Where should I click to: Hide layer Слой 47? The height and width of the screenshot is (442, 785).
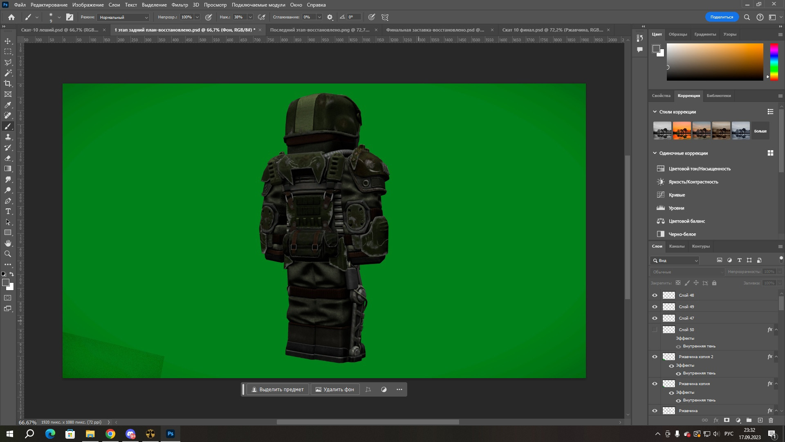pos(655,318)
